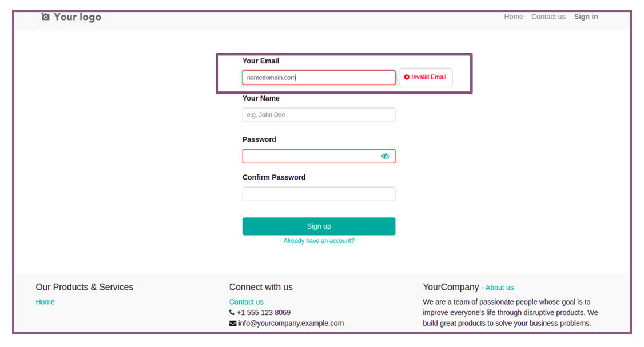Focus the Your Email input field

tap(319, 78)
